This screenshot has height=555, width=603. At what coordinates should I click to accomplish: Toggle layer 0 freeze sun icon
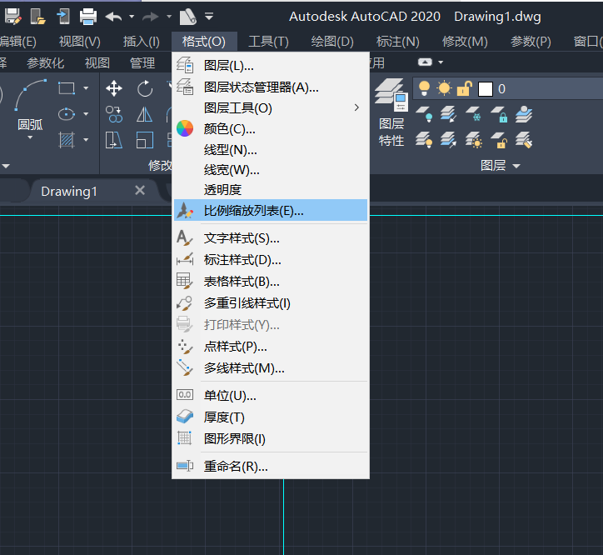point(443,88)
